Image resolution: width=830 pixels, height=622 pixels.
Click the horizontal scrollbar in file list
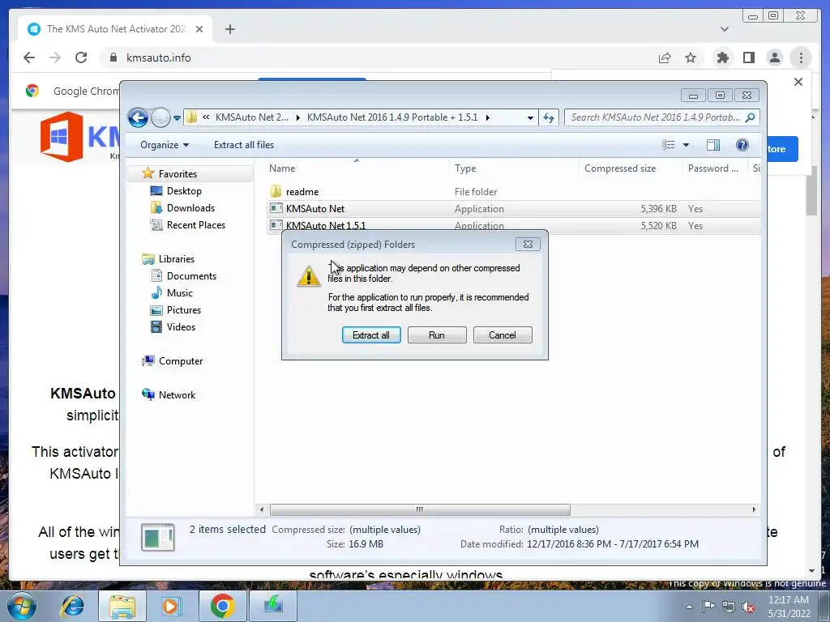[420, 509]
